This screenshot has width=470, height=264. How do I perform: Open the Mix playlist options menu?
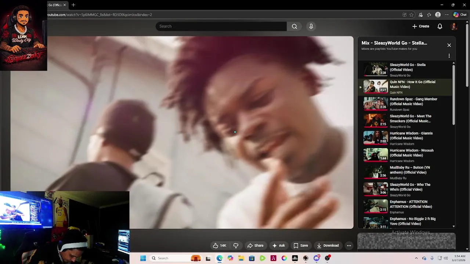(449, 56)
